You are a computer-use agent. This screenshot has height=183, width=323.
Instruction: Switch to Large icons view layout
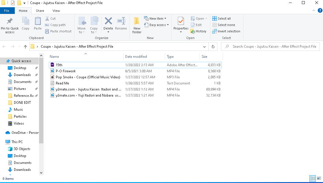click(319, 178)
